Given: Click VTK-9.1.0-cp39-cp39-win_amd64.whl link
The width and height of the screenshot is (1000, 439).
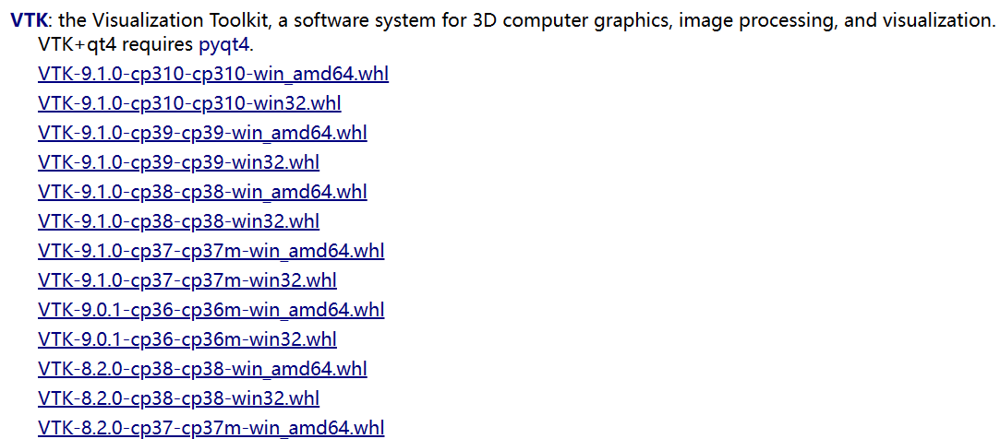Looking at the screenshot, I should tap(202, 133).
